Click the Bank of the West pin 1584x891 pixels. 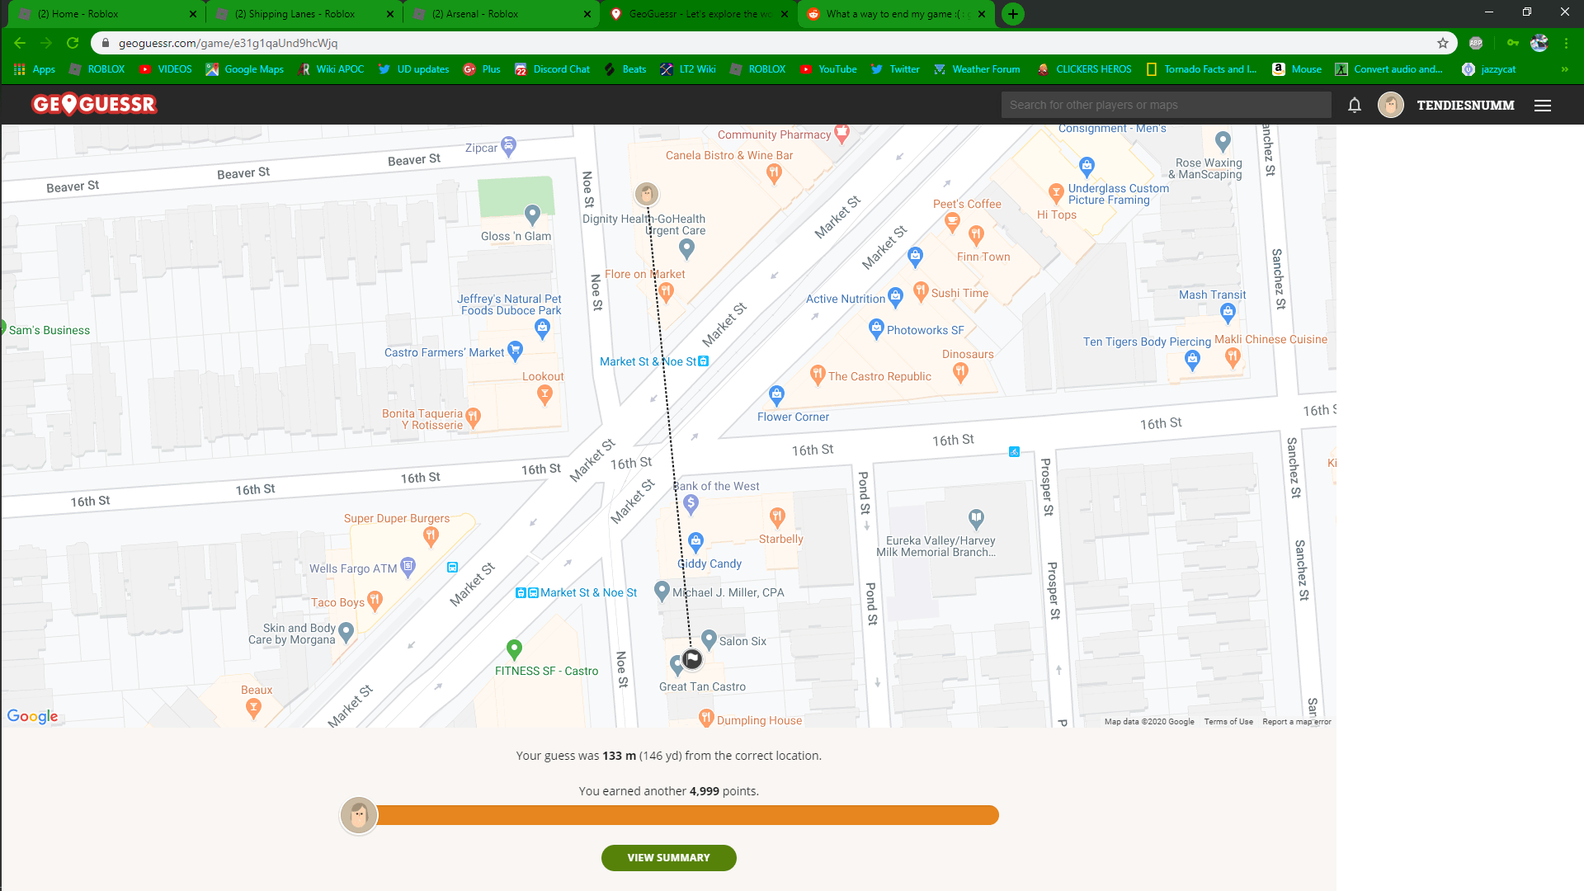pyautogui.click(x=691, y=503)
